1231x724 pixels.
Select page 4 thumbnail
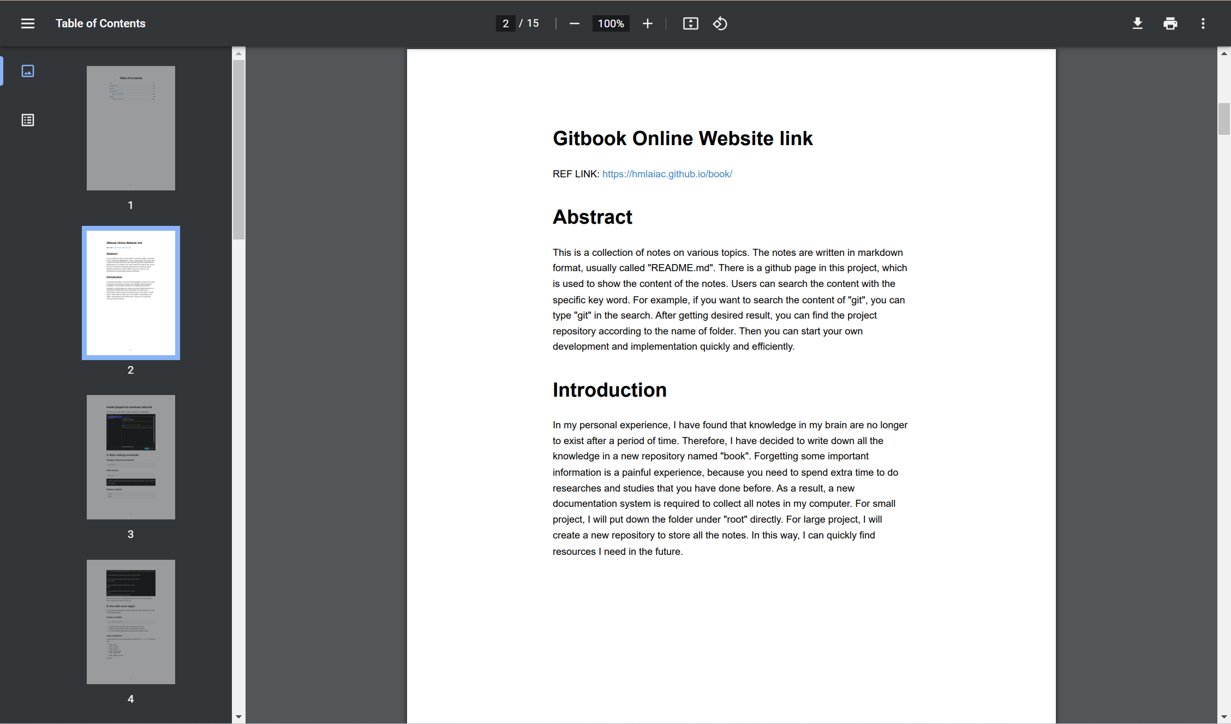coord(131,622)
